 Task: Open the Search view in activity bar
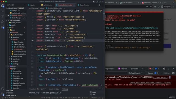click(x=3, y=11)
